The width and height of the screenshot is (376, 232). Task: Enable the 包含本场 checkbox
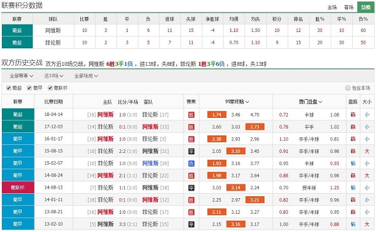point(348,88)
